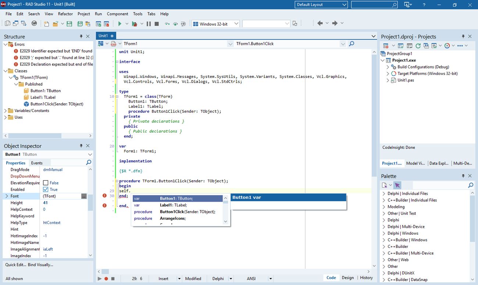Toggle the Enabled property checkbox
The width and height of the screenshot is (478, 285).
46,190
